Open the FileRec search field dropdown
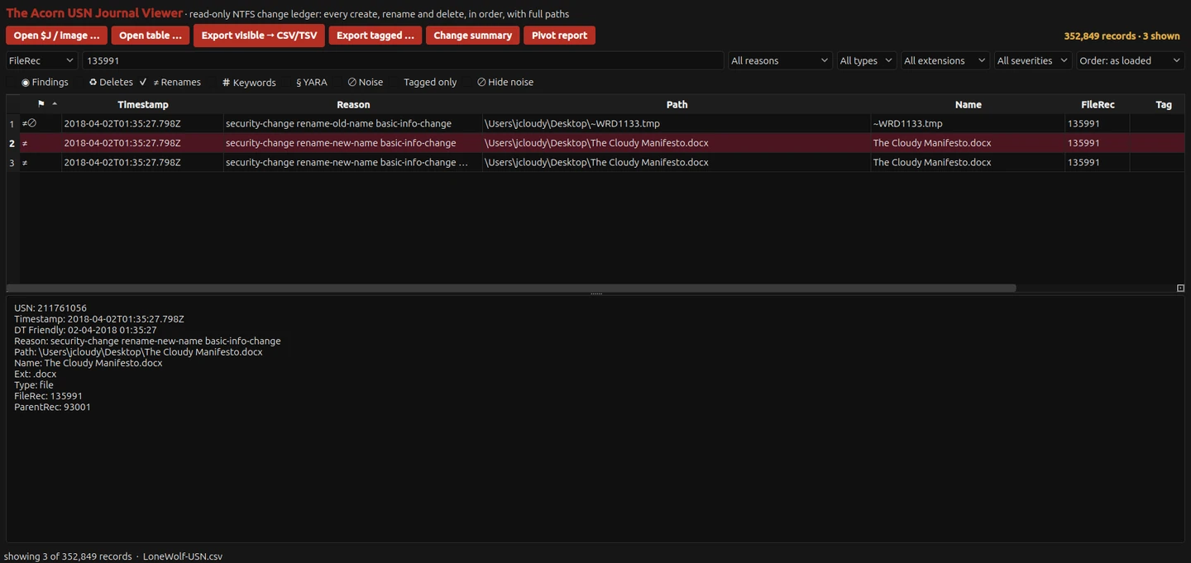This screenshot has width=1191, height=563. (x=42, y=60)
